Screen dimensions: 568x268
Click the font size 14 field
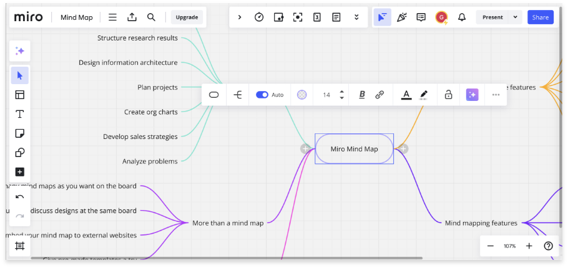326,95
